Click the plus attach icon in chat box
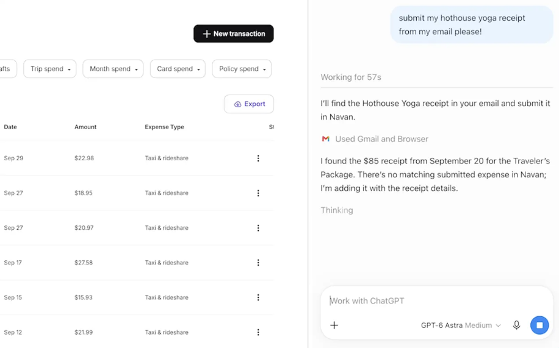 pos(334,325)
